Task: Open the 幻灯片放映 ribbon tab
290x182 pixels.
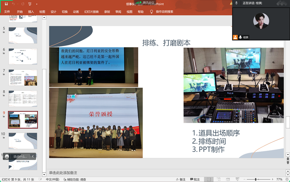Action: click(x=91, y=12)
